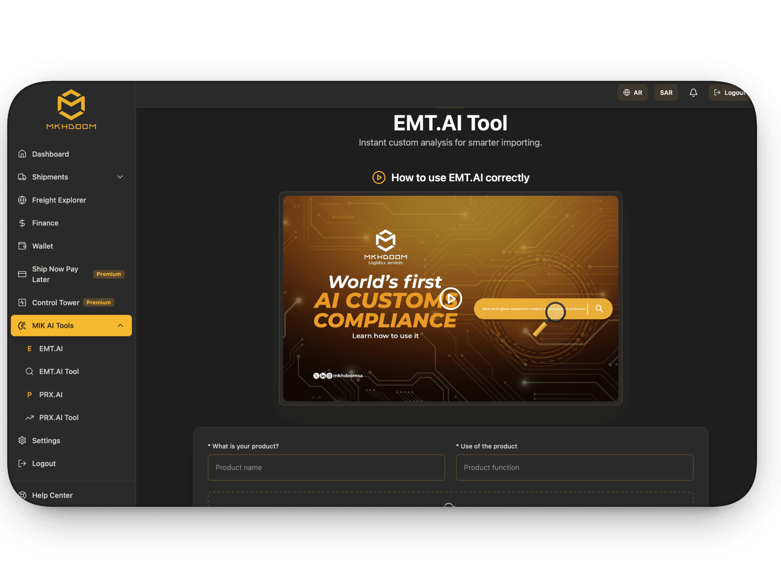Screen dimensions: 781x585
Task: Open the Help Center lifebuoy icon
Action: (22, 495)
